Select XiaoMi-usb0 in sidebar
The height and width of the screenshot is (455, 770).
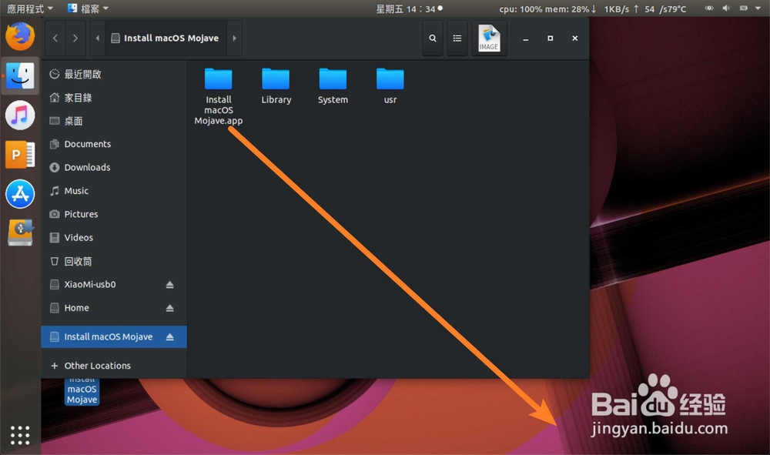click(x=114, y=285)
